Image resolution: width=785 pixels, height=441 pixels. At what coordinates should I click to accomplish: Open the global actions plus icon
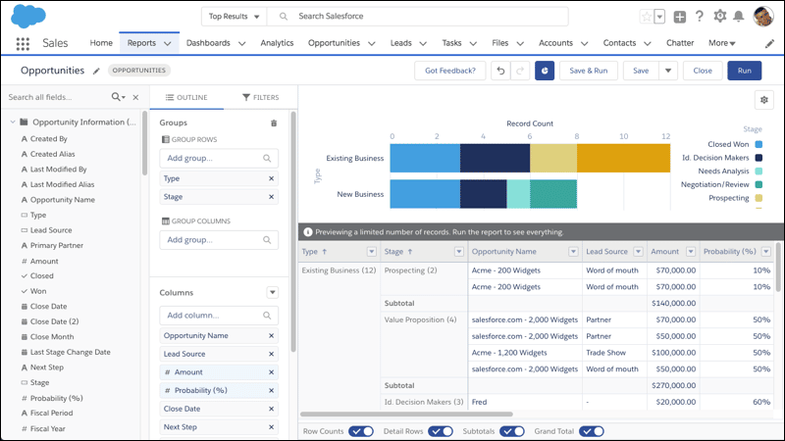click(679, 17)
